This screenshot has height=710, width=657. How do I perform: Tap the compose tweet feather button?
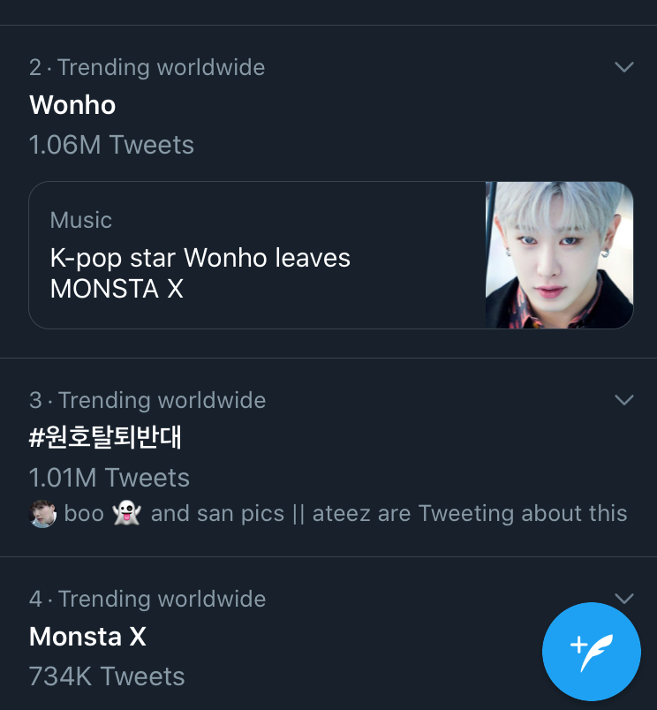592,651
